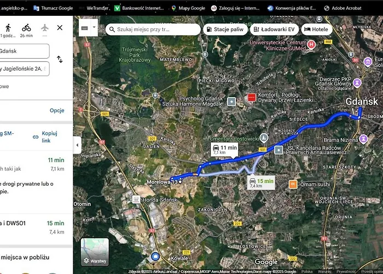This screenshot has height=274, width=383.
Task: Swap start and destination points
Action: (60, 59)
